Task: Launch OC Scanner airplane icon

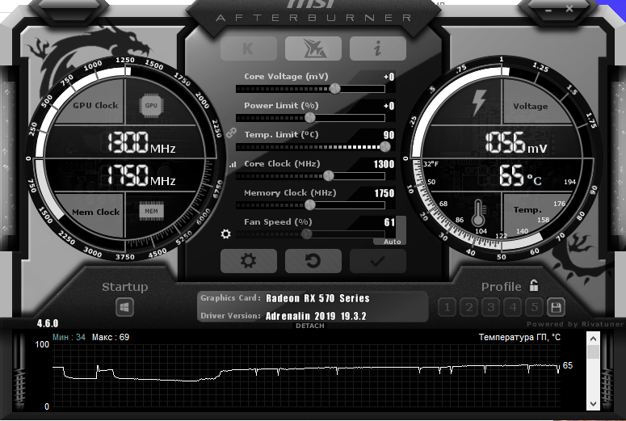Action: point(313,48)
